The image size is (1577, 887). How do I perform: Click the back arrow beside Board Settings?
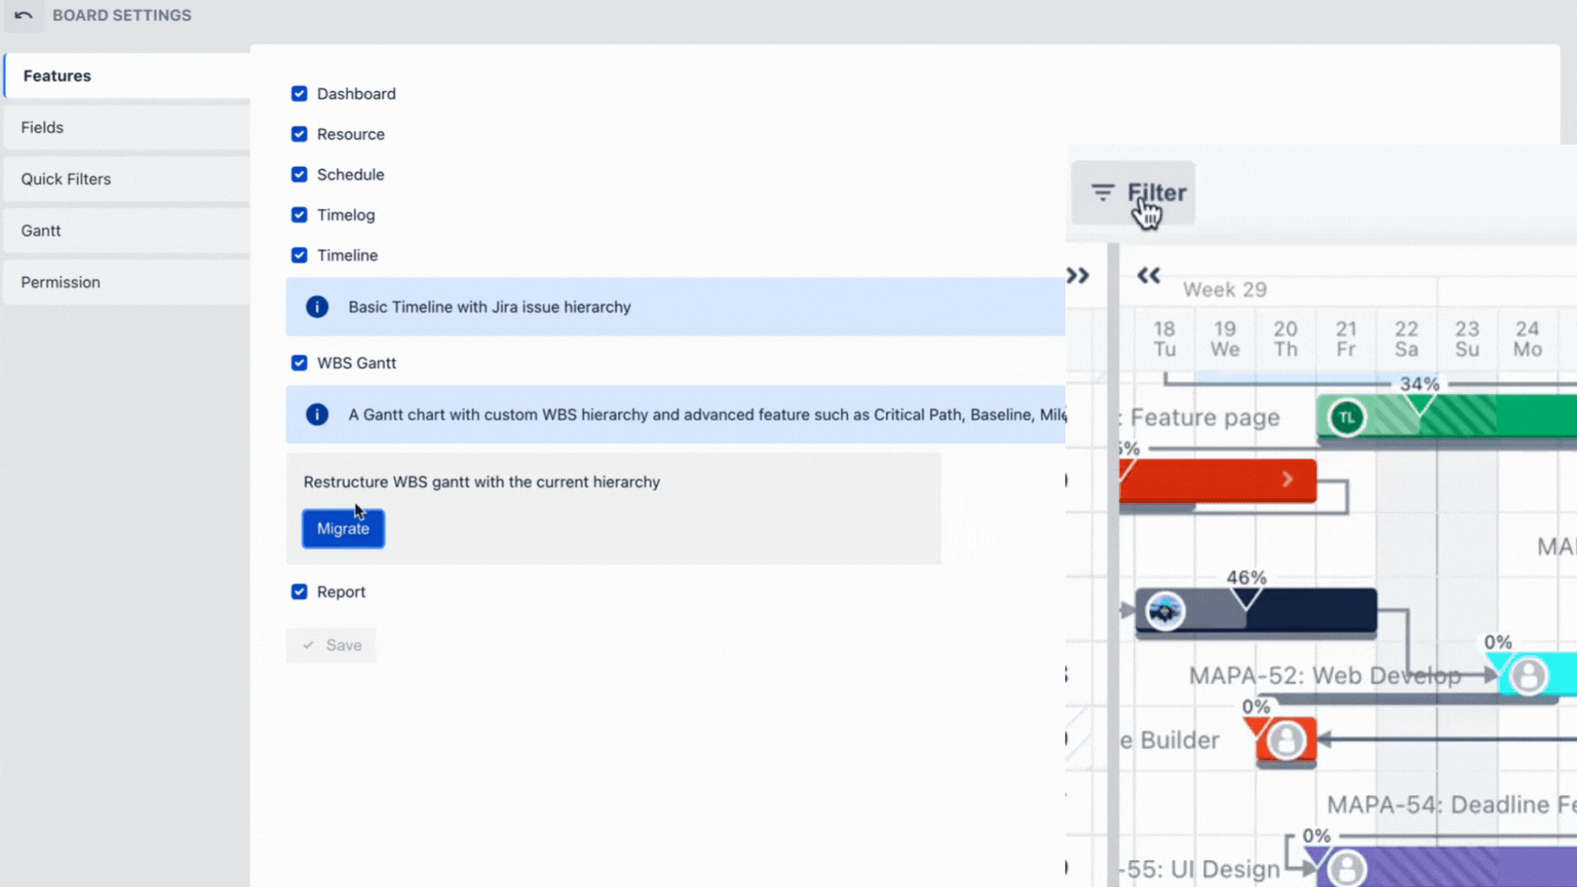coord(23,15)
